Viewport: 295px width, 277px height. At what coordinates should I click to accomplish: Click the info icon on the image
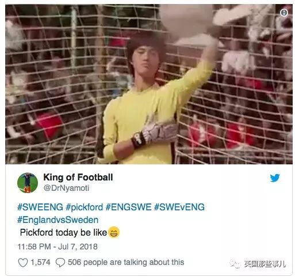pos(283,13)
